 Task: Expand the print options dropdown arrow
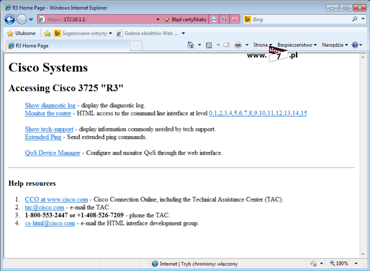tap(247, 45)
